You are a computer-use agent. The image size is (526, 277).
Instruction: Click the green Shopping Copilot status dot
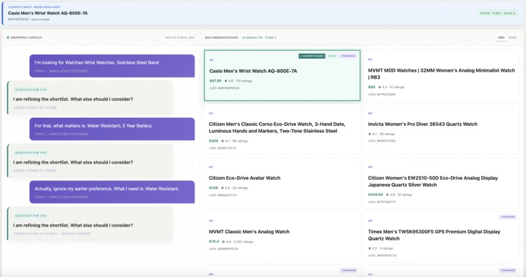point(8,38)
